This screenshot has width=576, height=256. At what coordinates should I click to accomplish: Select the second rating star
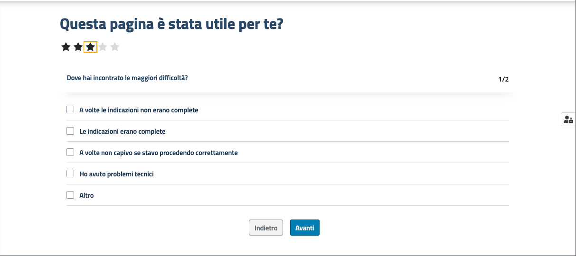(x=78, y=47)
